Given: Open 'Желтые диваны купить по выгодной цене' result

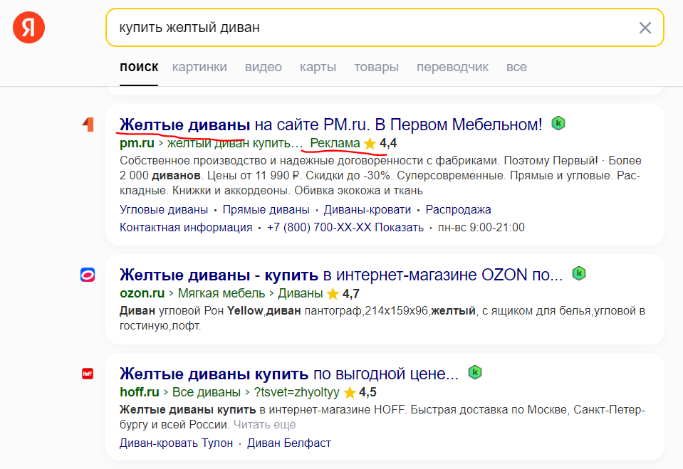Looking at the screenshot, I should [x=289, y=374].
